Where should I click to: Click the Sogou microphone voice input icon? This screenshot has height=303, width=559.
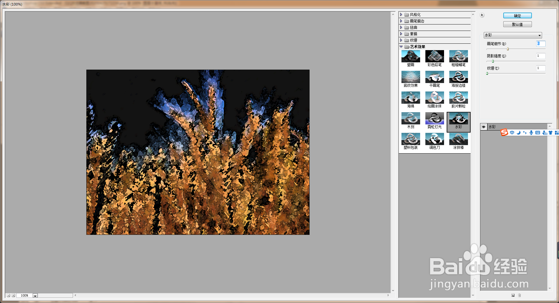pyautogui.click(x=531, y=133)
